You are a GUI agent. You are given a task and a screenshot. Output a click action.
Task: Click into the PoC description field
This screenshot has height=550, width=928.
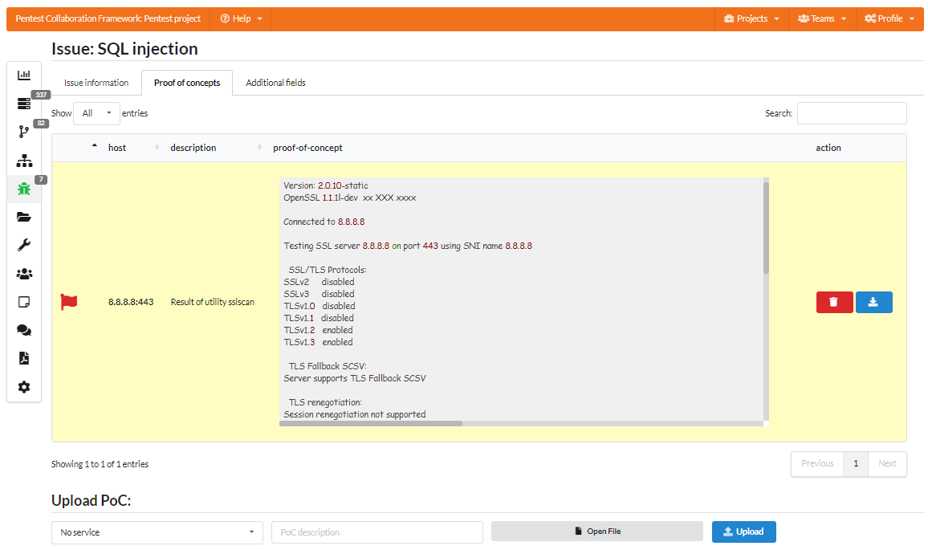tap(377, 532)
